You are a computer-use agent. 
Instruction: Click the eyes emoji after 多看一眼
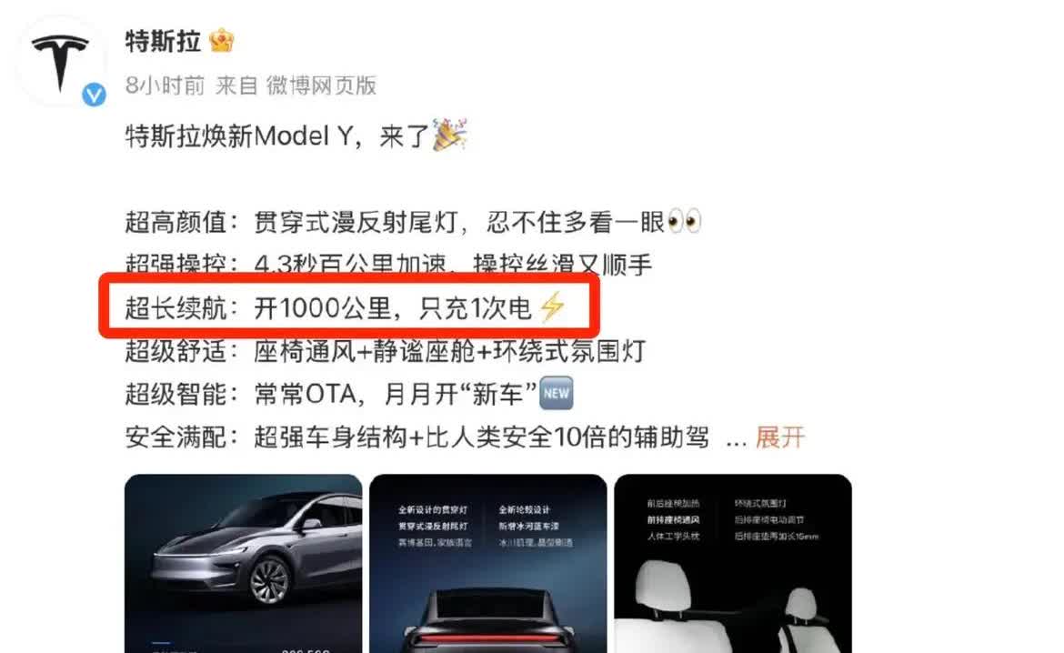pyautogui.click(x=684, y=222)
